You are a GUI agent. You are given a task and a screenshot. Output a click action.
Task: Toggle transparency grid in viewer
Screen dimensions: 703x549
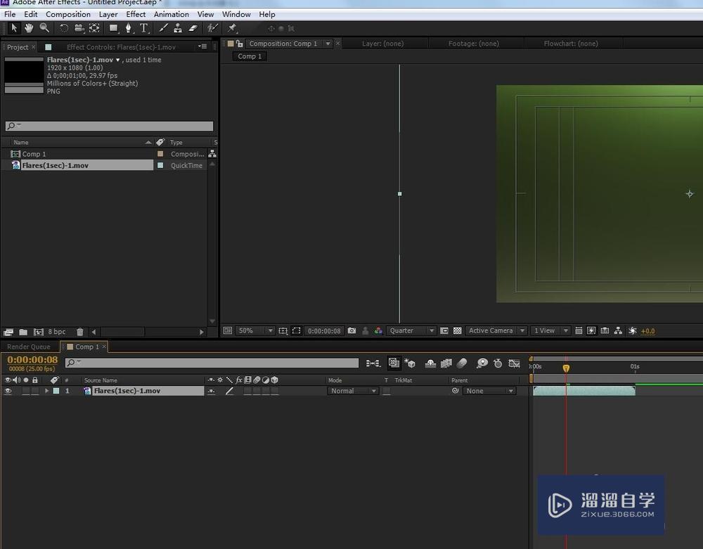pyautogui.click(x=458, y=331)
